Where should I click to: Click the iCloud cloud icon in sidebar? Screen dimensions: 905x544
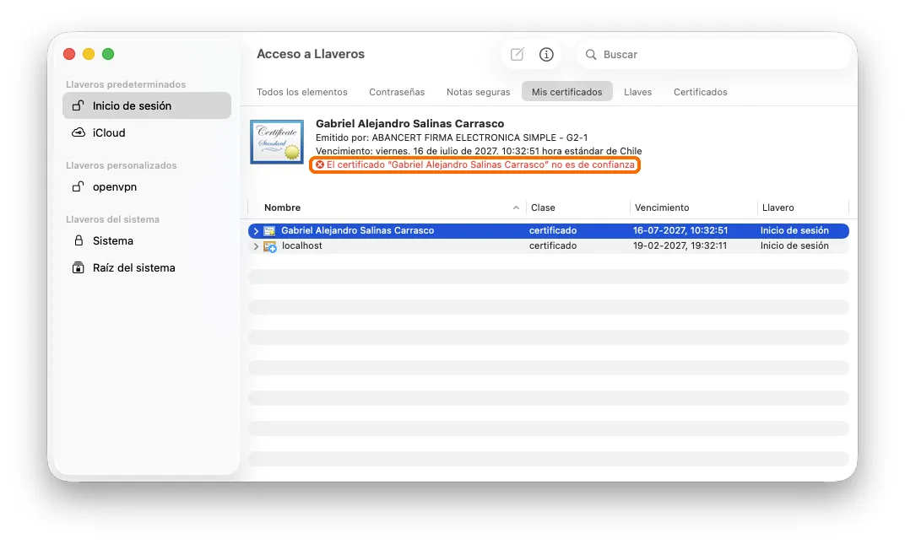pyautogui.click(x=78, y=132)
